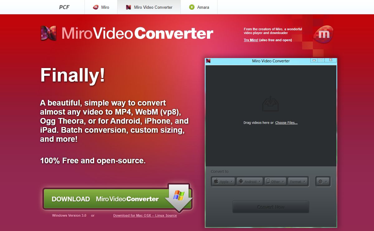374x231 pixels.
Task: Click the '100% Free and open-source.' text
Action: pos(93,161)
